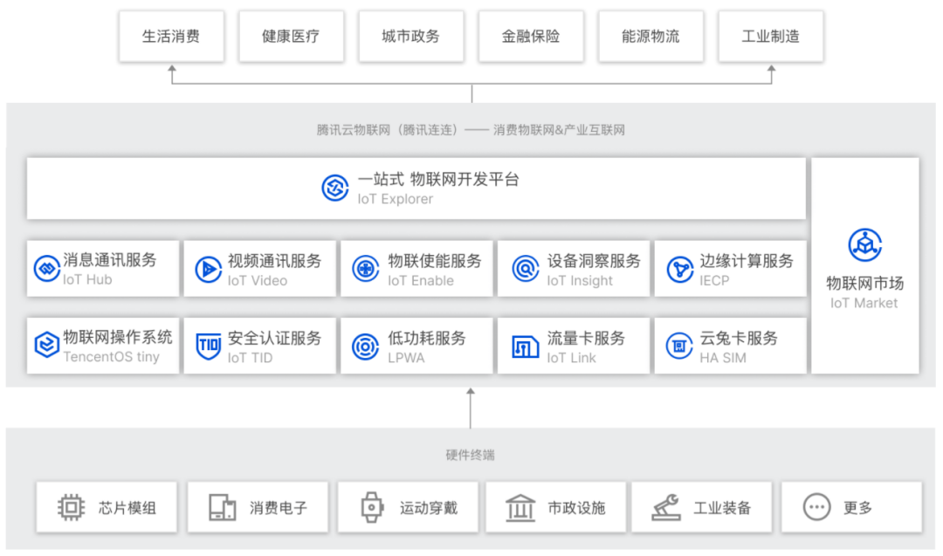The height and width of the screenshot is (556, 943).
Task: Select the 运动穿戴 wearable icon
Action: click(x=371, y=507)
